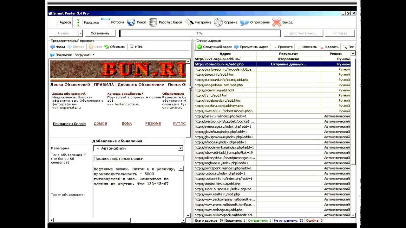Open История from main toolbar
Screen dimensions: 406x228
pos(113,22)
